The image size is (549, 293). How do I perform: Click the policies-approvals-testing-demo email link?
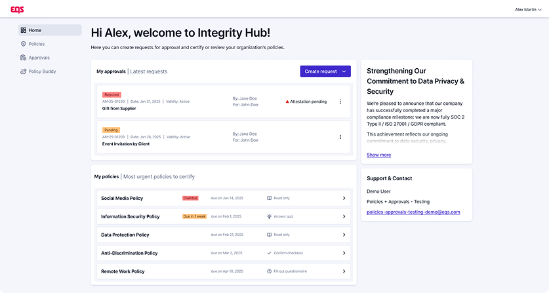click(x=413, y=212)
